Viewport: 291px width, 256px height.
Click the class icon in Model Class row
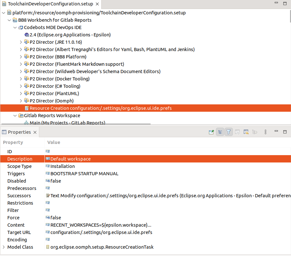pos(48,247)
